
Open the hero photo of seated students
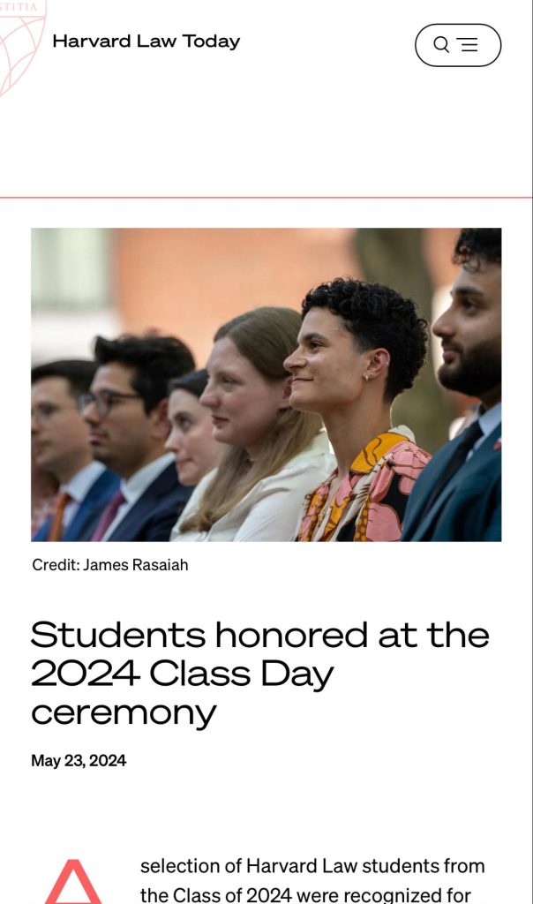[266, 385]
